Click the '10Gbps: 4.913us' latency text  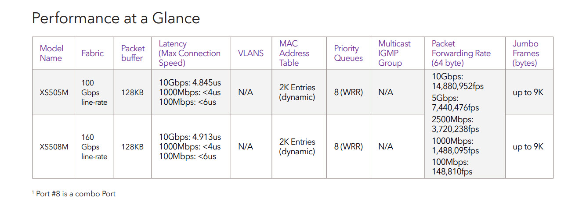[190, 137]
